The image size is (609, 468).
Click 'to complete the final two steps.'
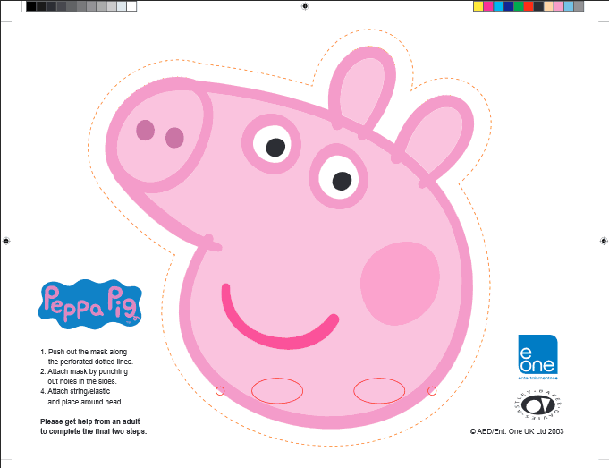(x=94, y=431)
